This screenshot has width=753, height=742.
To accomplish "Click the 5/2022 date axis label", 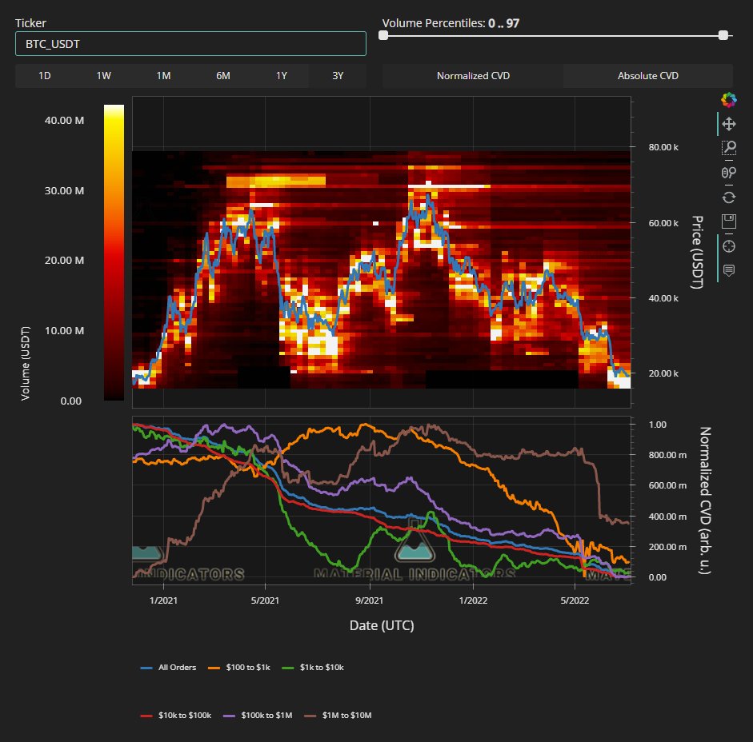I will [575, 600].
